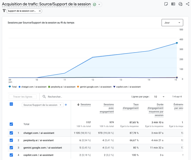Uncheck the chatgpt.com row checkbox
This screenshot has height=160, width=191.
coord(11,133)
